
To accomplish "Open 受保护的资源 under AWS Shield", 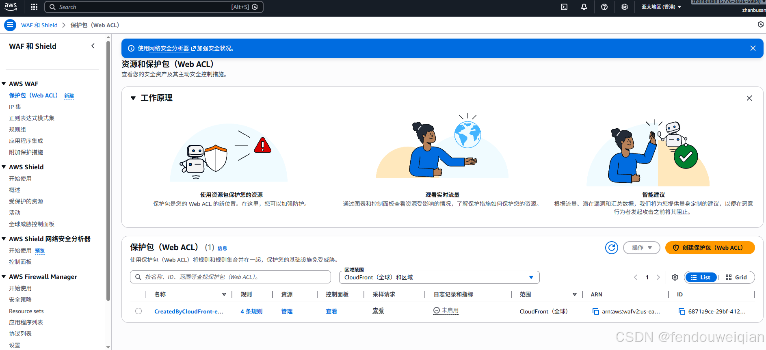I will click(x=26, y=201).
